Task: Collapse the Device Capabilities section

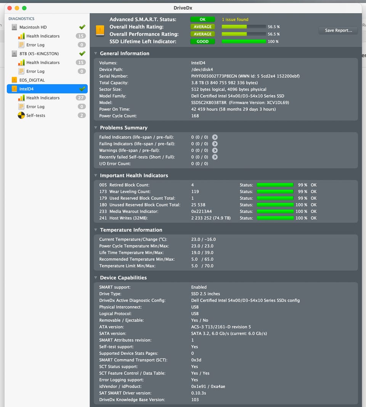Action: pyautogui.click(x=96, y=277)
